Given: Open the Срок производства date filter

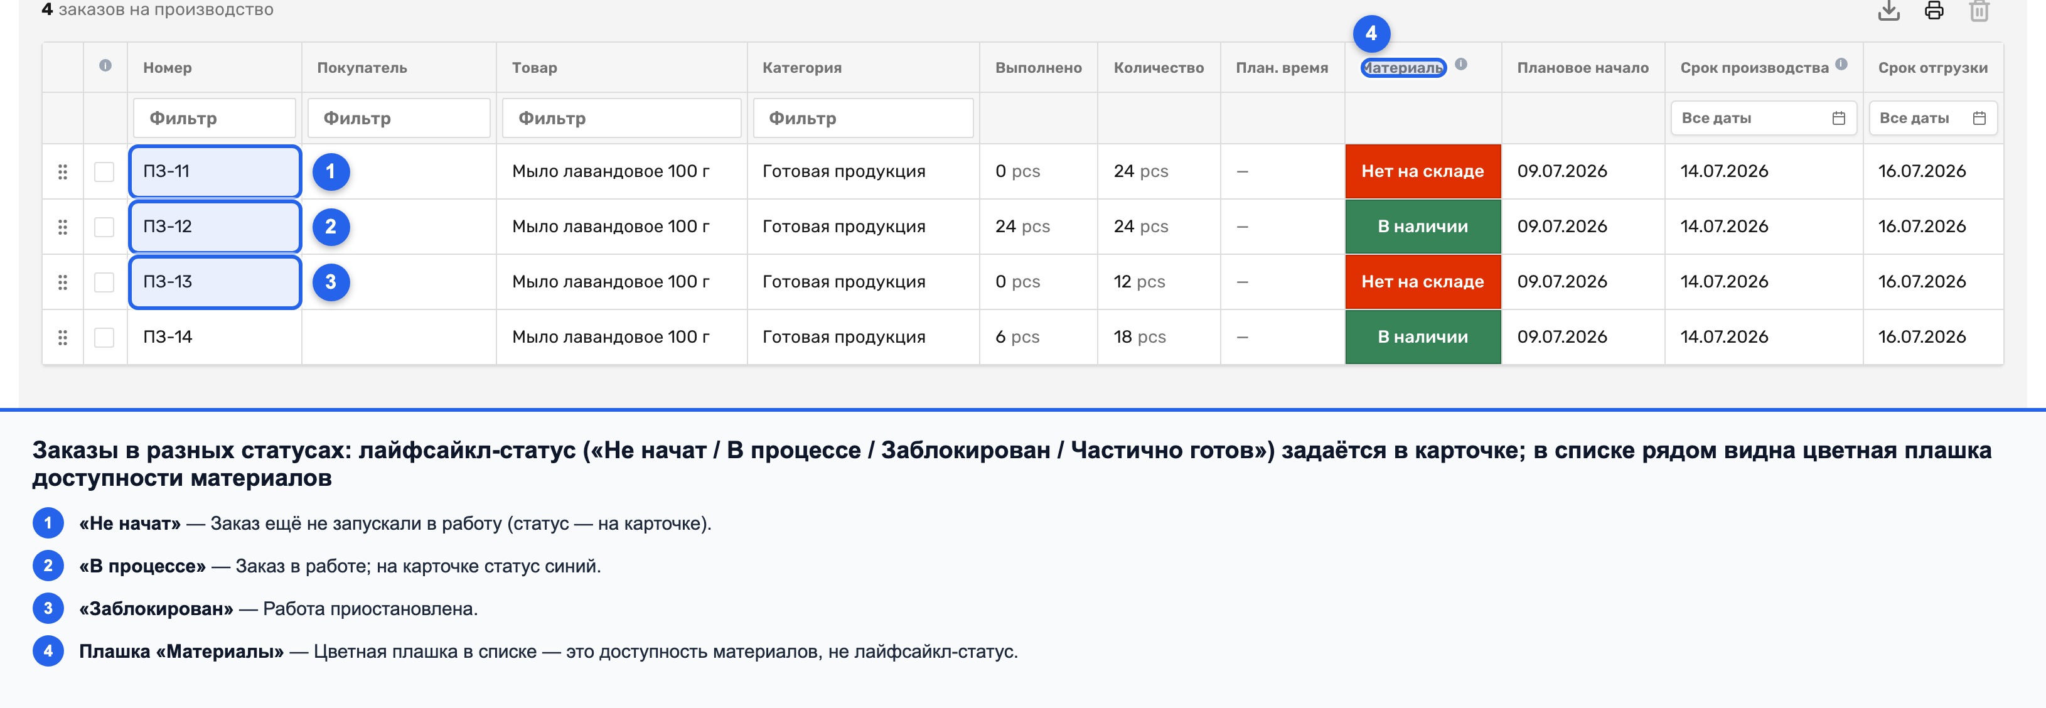Looking at the screenshot, I should pos(1763,119).
